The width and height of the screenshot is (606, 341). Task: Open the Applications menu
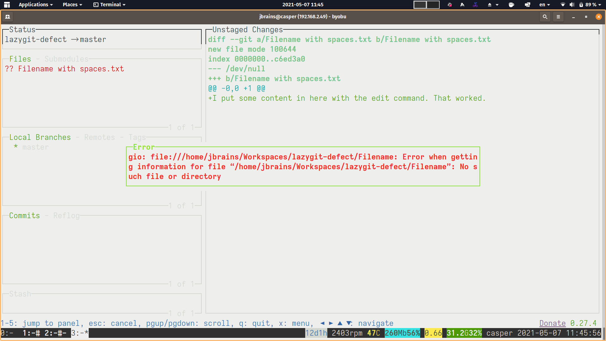[x=33, y=4]
